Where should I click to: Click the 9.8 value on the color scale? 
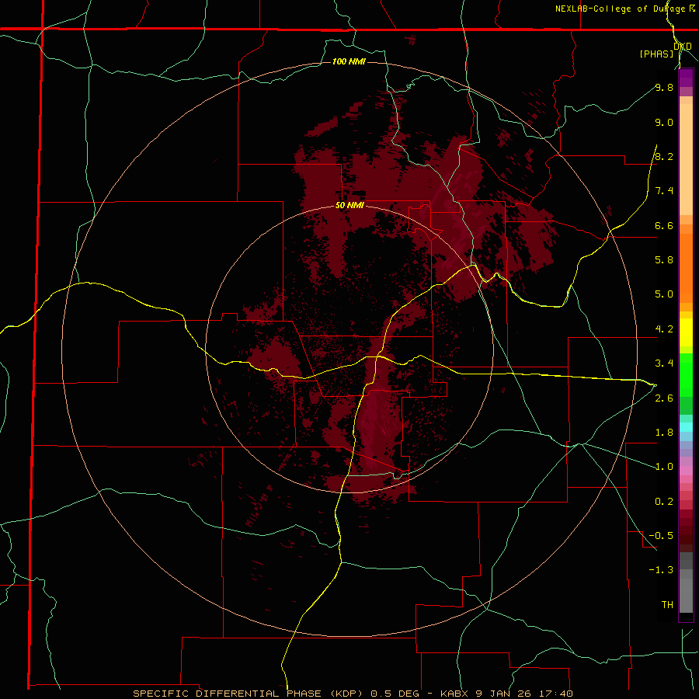(x=664, y=87)
